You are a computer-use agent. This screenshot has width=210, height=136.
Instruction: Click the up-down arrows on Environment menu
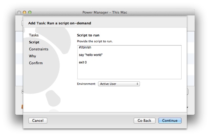137,84
